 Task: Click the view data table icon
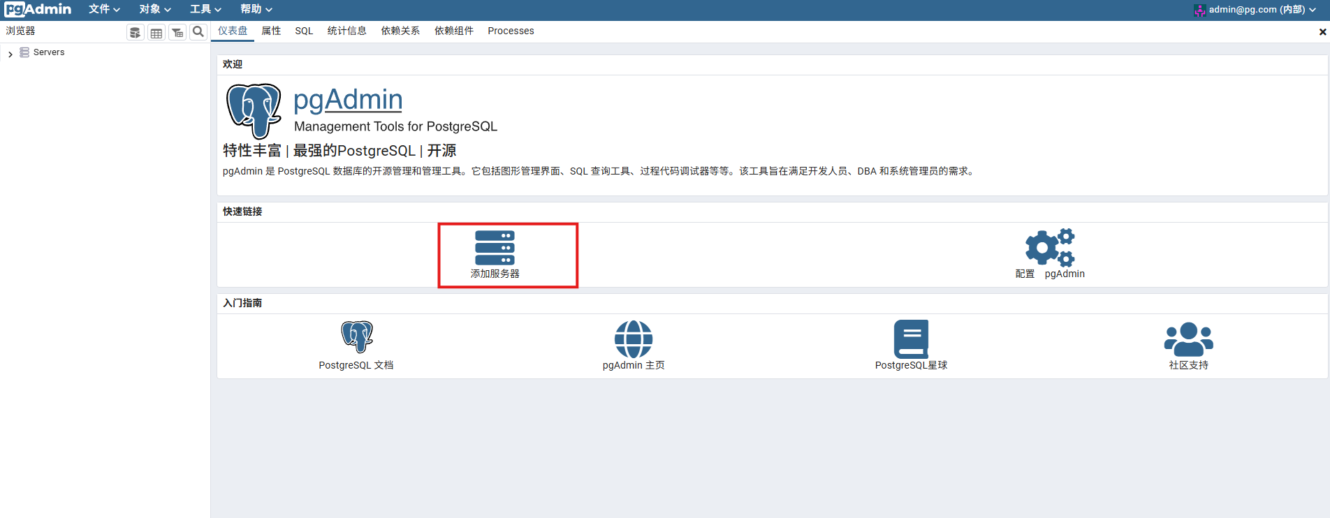pos(156,32)
